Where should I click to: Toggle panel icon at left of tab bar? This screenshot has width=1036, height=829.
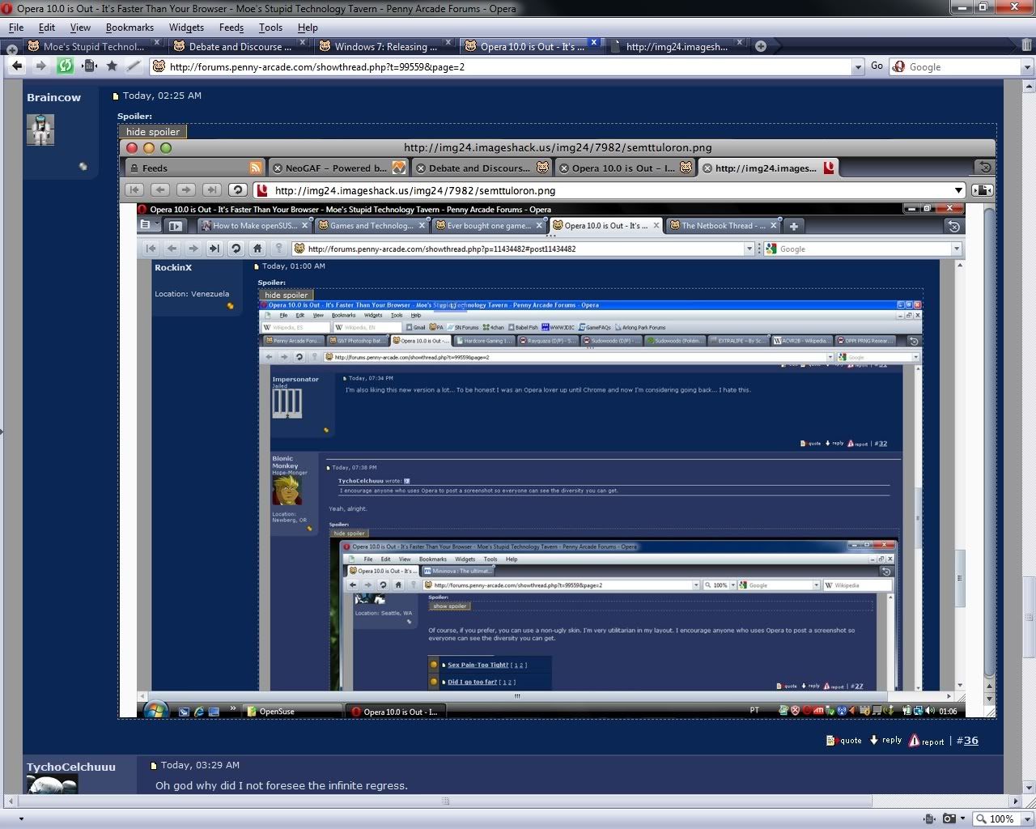pos(11,49)
